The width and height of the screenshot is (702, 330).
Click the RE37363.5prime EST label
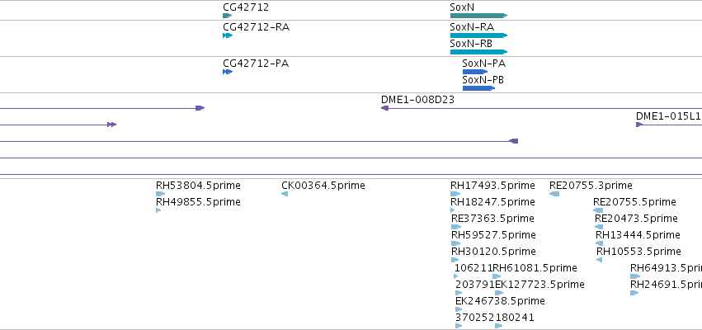[x=492, y=219]
